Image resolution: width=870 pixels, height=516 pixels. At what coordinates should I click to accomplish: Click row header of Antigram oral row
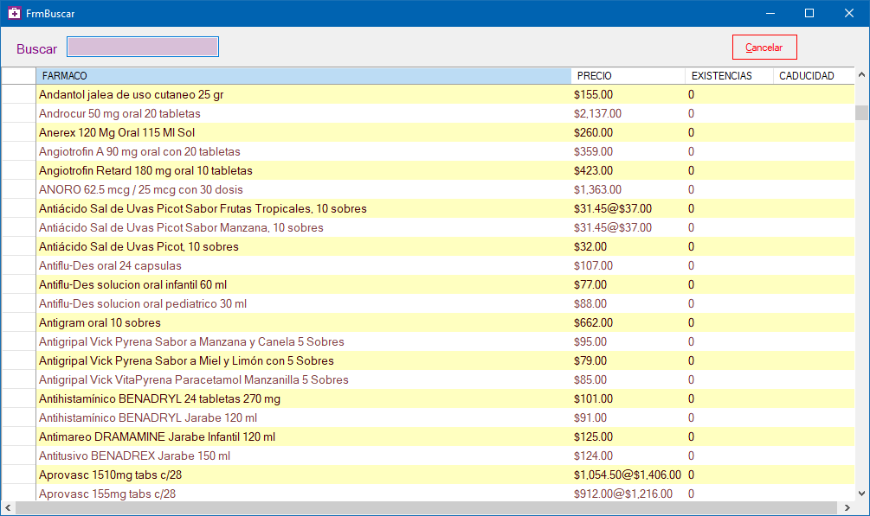19,322
